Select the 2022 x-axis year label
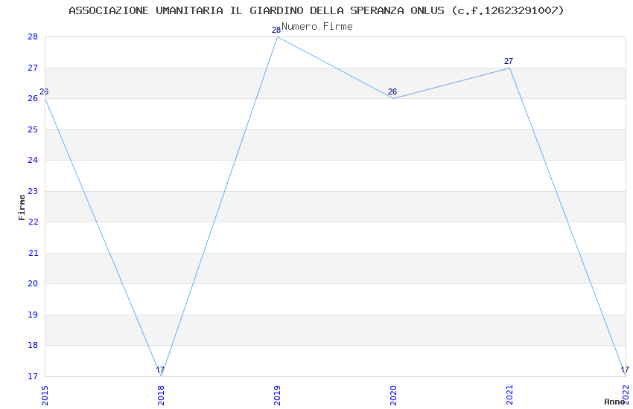Viewport: 633px width, 409px height. (x=626, y=396)
